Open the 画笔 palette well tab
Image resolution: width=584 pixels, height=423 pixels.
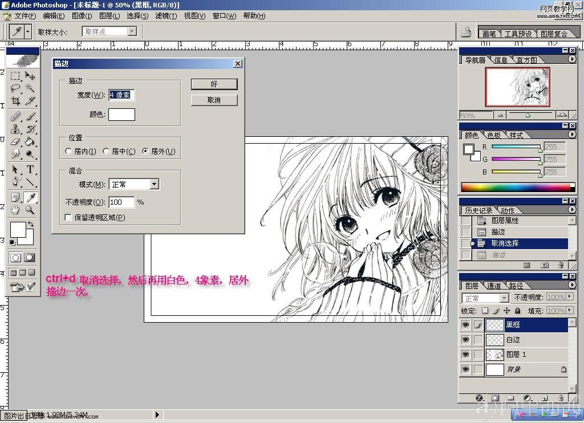click(x=489, y=34)
